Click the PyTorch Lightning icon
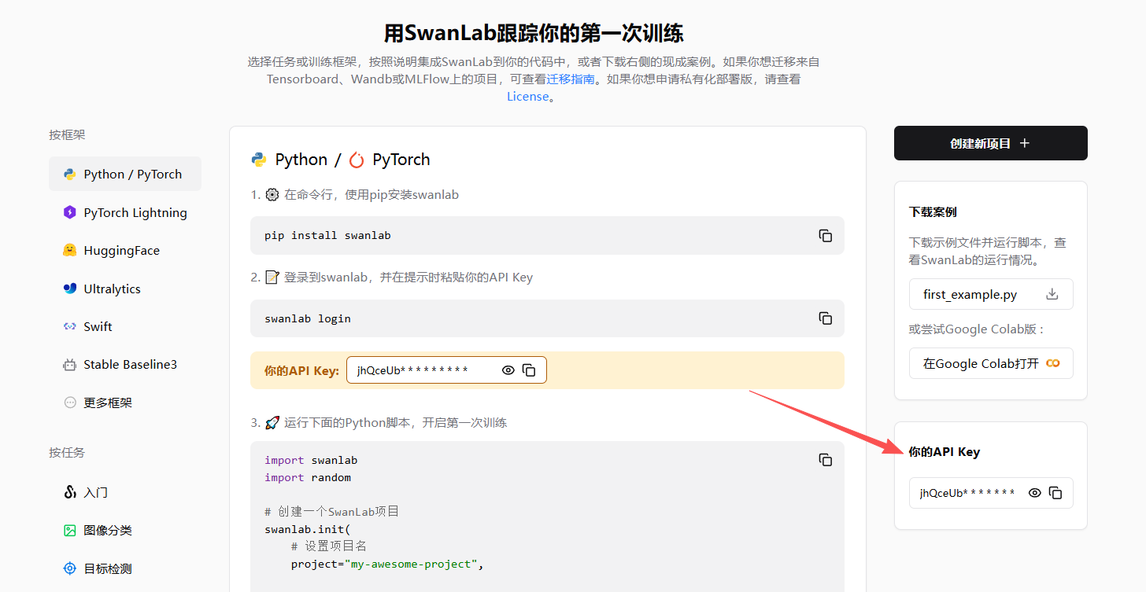Image resolution: width=1146 pixels, height=592 pixels. [69, 212]
